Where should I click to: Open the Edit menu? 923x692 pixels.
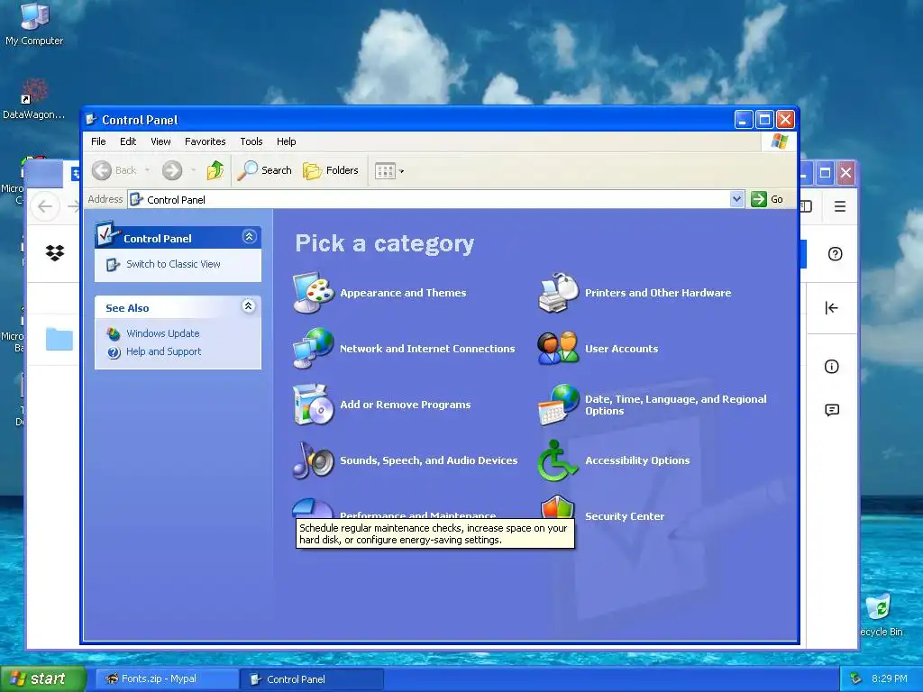point(128,141)
